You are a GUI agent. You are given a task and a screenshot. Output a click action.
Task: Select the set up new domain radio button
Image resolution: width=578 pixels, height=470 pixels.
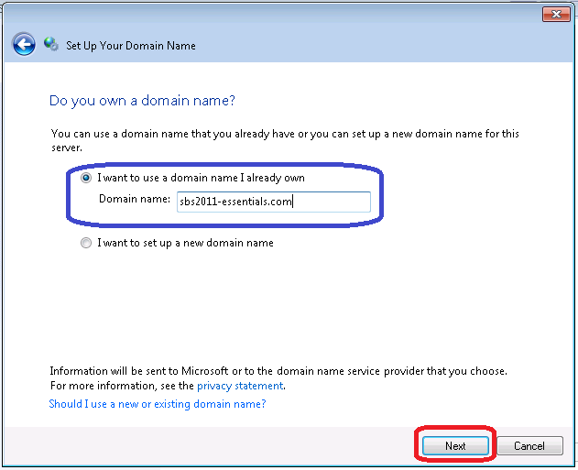(x=87, y=243)
